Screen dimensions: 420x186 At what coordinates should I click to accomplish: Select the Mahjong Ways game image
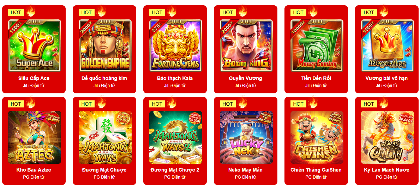pos(105,137)
